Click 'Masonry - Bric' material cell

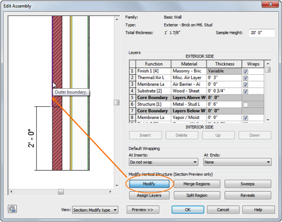pos(189,71)
